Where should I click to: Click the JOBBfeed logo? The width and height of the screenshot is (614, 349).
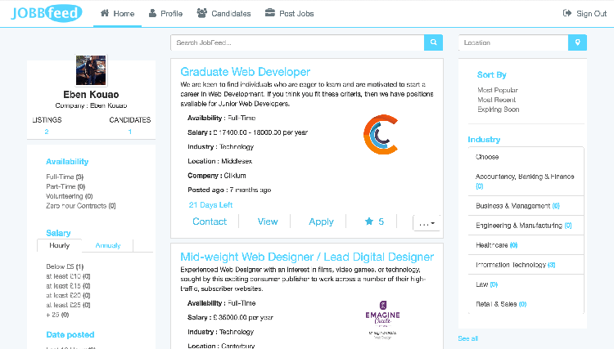tap(46, 13)
